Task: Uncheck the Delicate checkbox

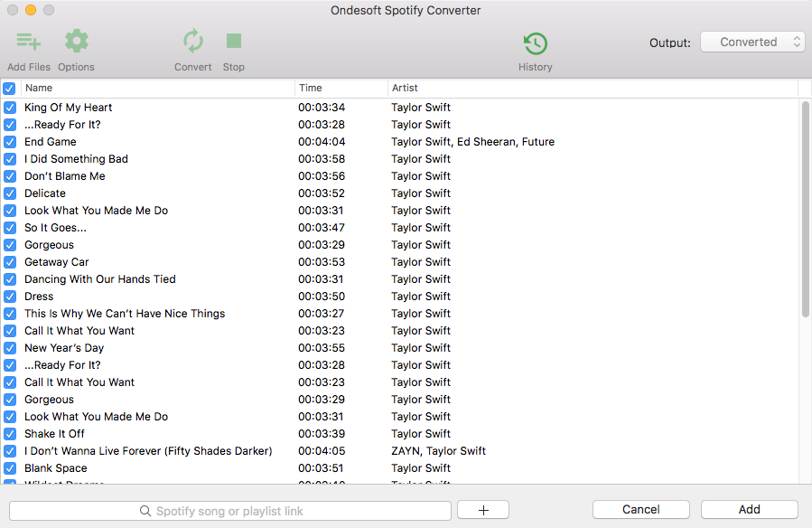Action: pyautogui.click(x=10, y=193)
